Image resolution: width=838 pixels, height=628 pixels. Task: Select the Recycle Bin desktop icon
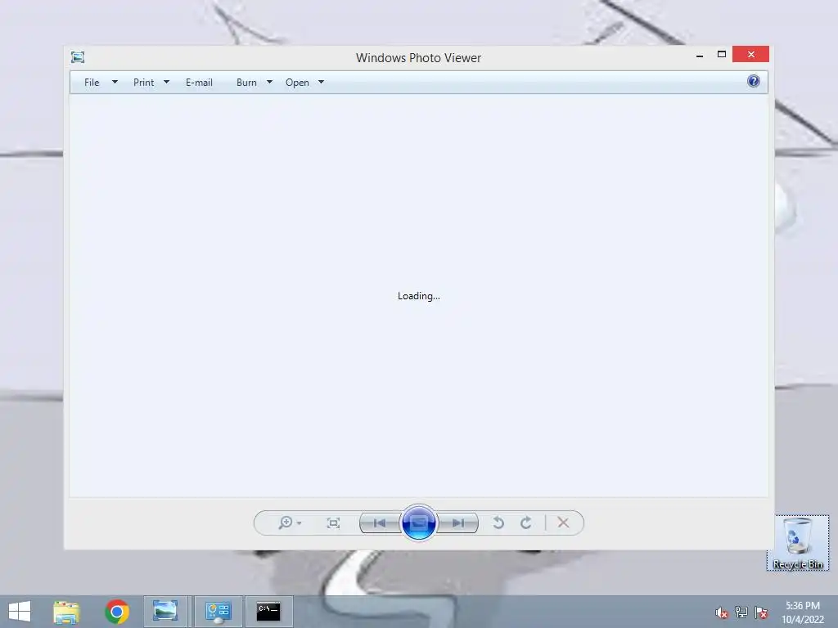[x=798, y=543]
